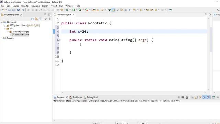The height and width of the screenshot is (124, 220).
Task: Open the New file dropdown arrow
Action: click(6, 10)
